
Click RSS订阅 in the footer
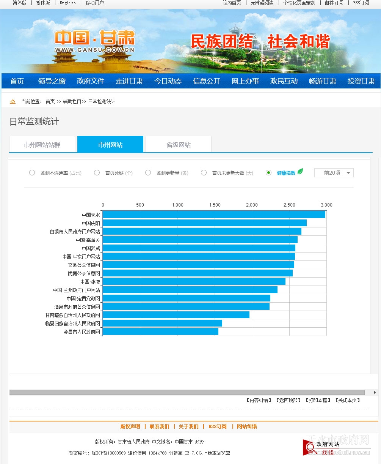pyautogui.click(x=218, y=427)
